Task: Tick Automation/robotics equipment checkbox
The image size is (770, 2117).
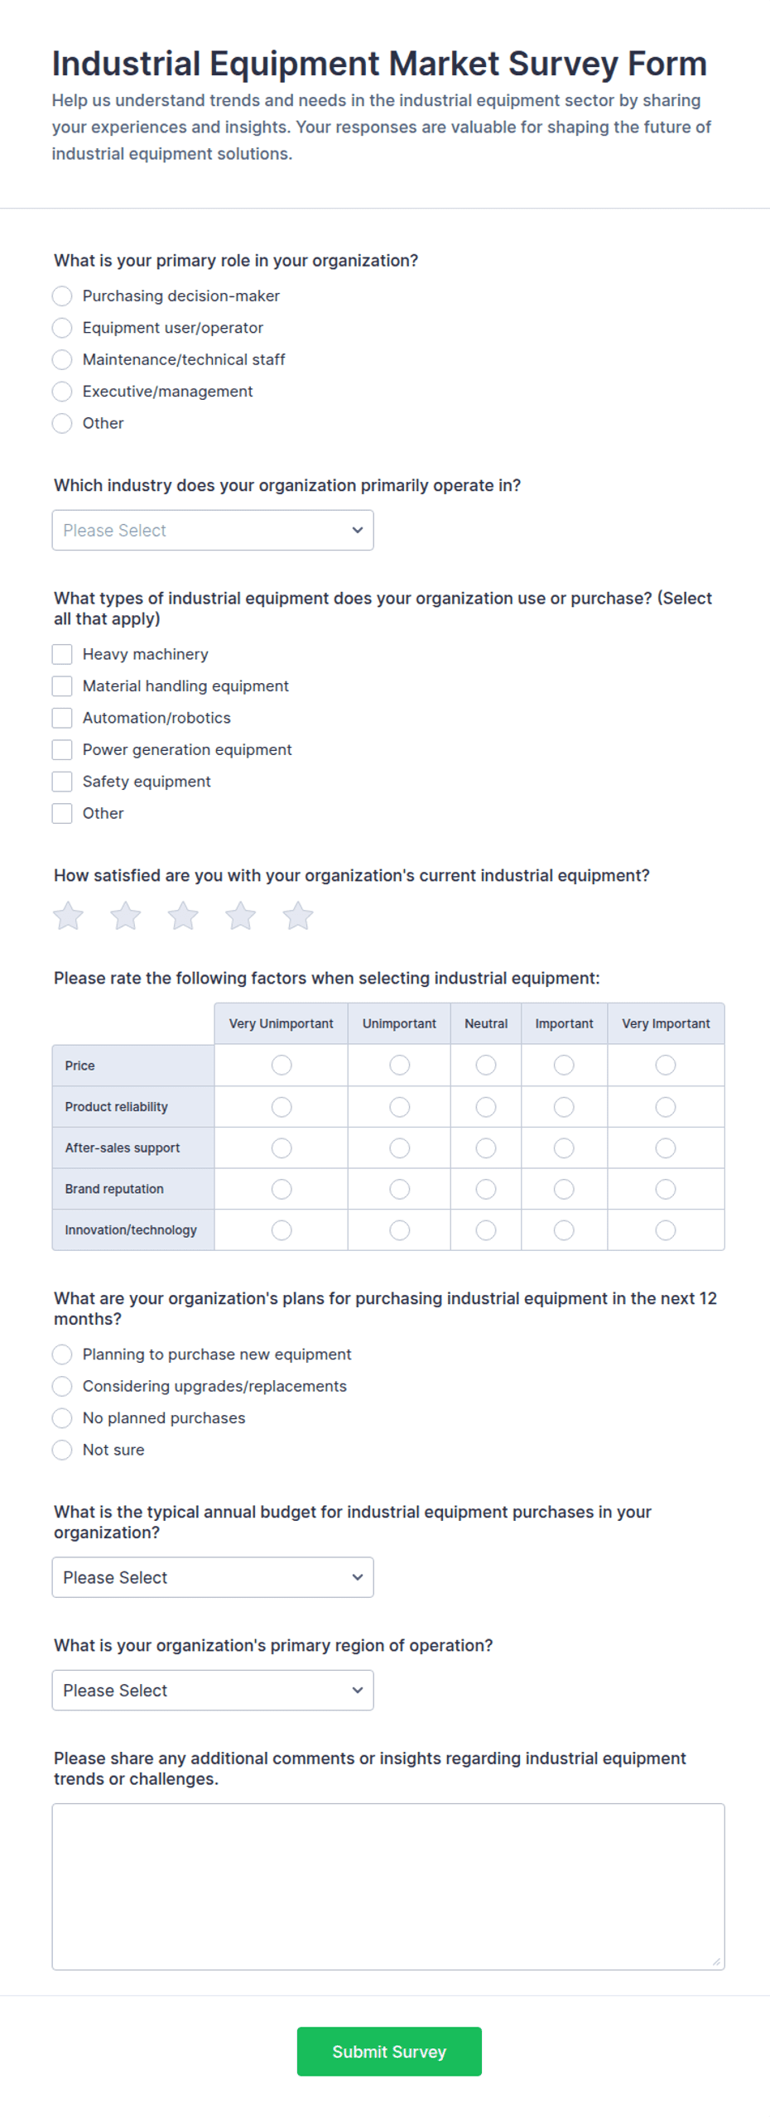Action: coord(62,718)
